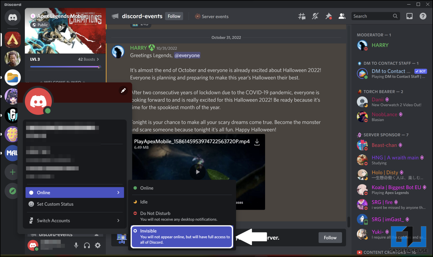Viewport: 433px width, 257px height.
Task: Open hashtag server icon
Action: [x=11, y=134]
